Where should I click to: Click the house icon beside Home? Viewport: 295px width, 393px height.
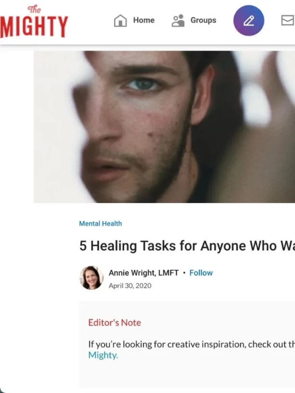click(x=120, y=21)
